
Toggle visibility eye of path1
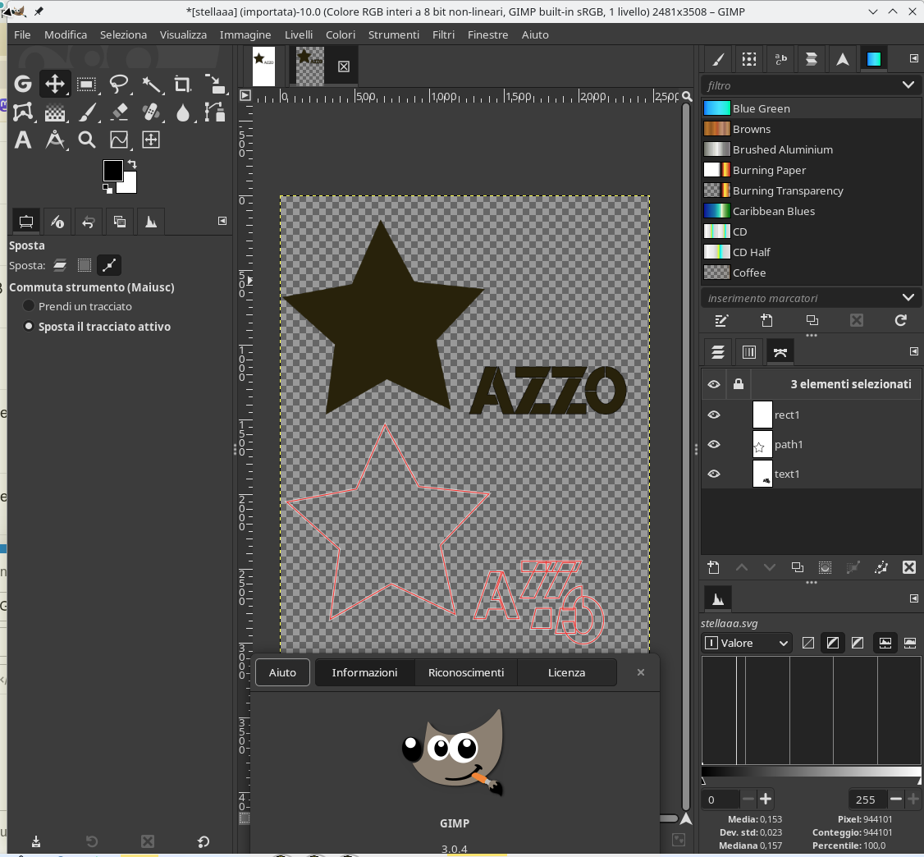(714, 444)
